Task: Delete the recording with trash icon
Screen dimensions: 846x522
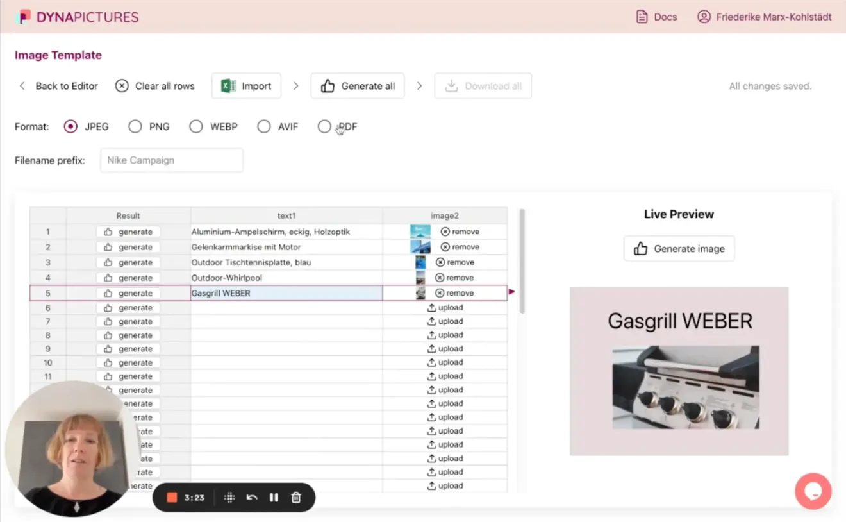Action: coord(296,498)
